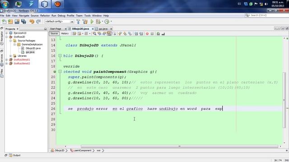The height and width of the screenshot is (162, 289).
Task: Expand the Ejercicioh10 project node
Action: (x=7, y=33)
